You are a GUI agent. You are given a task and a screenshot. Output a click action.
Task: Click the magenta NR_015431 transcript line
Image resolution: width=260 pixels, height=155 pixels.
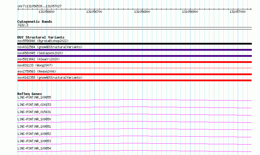[134, 114]
